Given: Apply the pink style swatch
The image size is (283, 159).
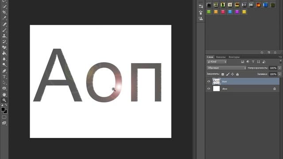Looking at the screenshot, I should click(x=223, y=12).
